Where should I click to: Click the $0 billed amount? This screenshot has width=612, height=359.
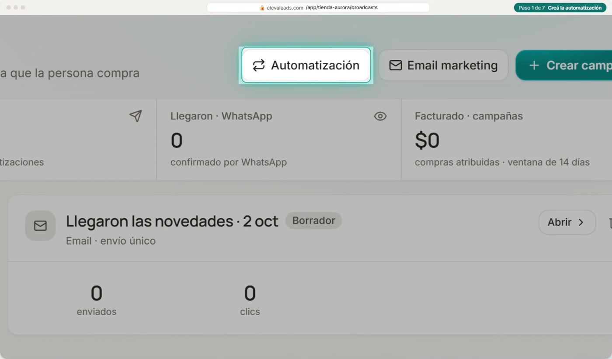(x=427, y=140)
